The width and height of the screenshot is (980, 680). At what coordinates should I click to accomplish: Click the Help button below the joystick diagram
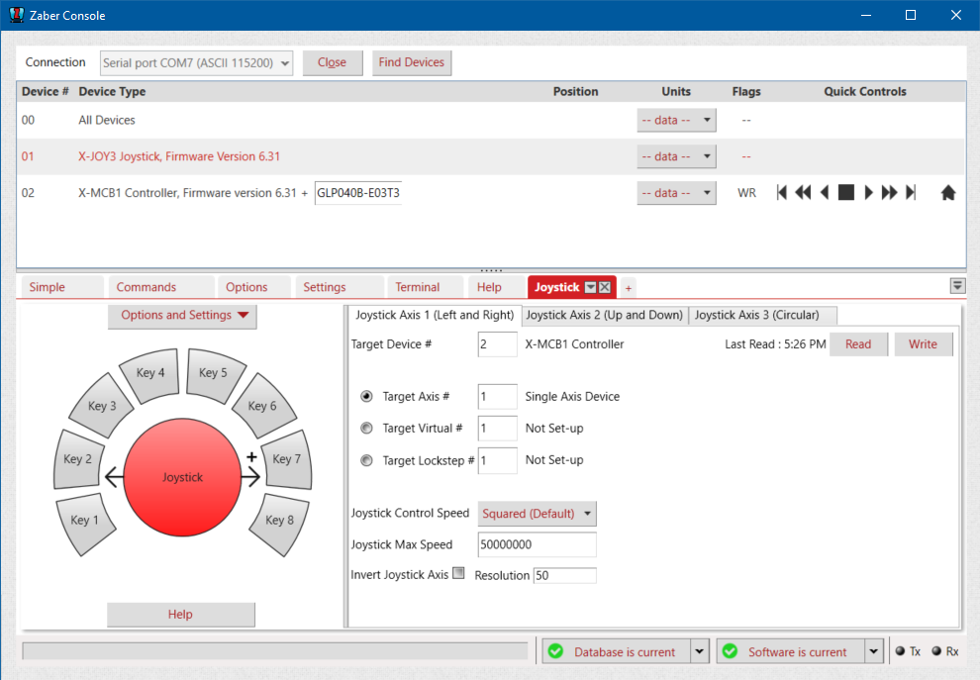coord(180,615)
